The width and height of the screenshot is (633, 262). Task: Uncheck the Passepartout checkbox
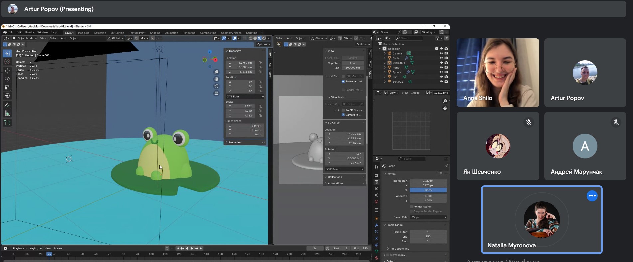tap(343, 81)
